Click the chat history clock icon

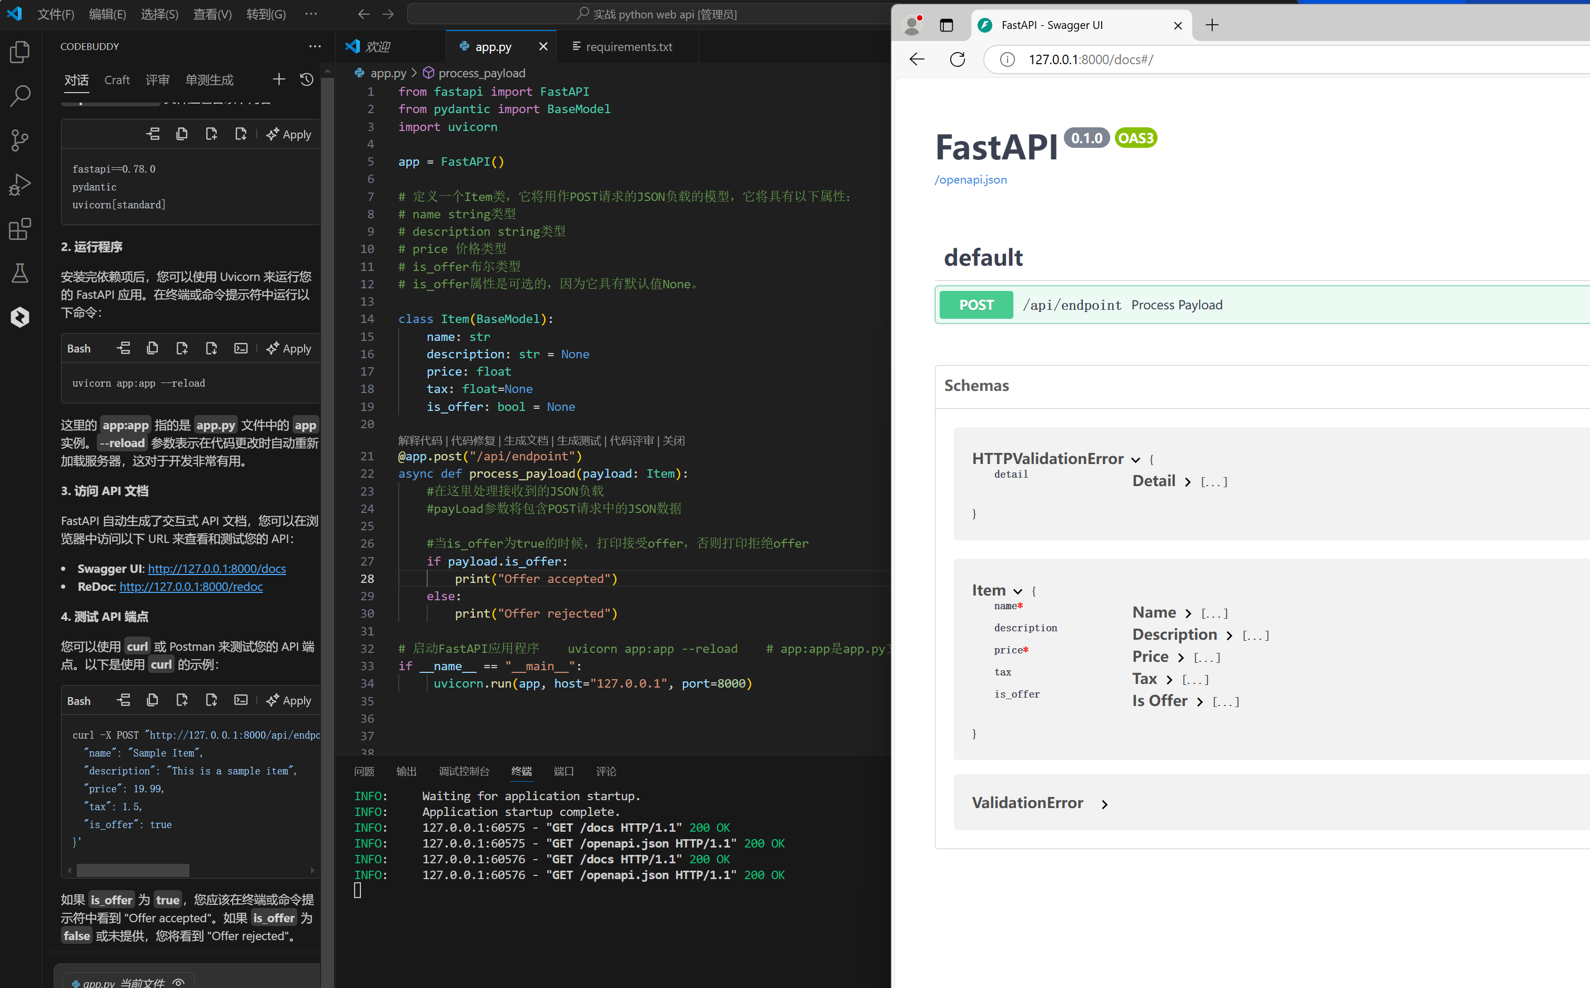307,80
